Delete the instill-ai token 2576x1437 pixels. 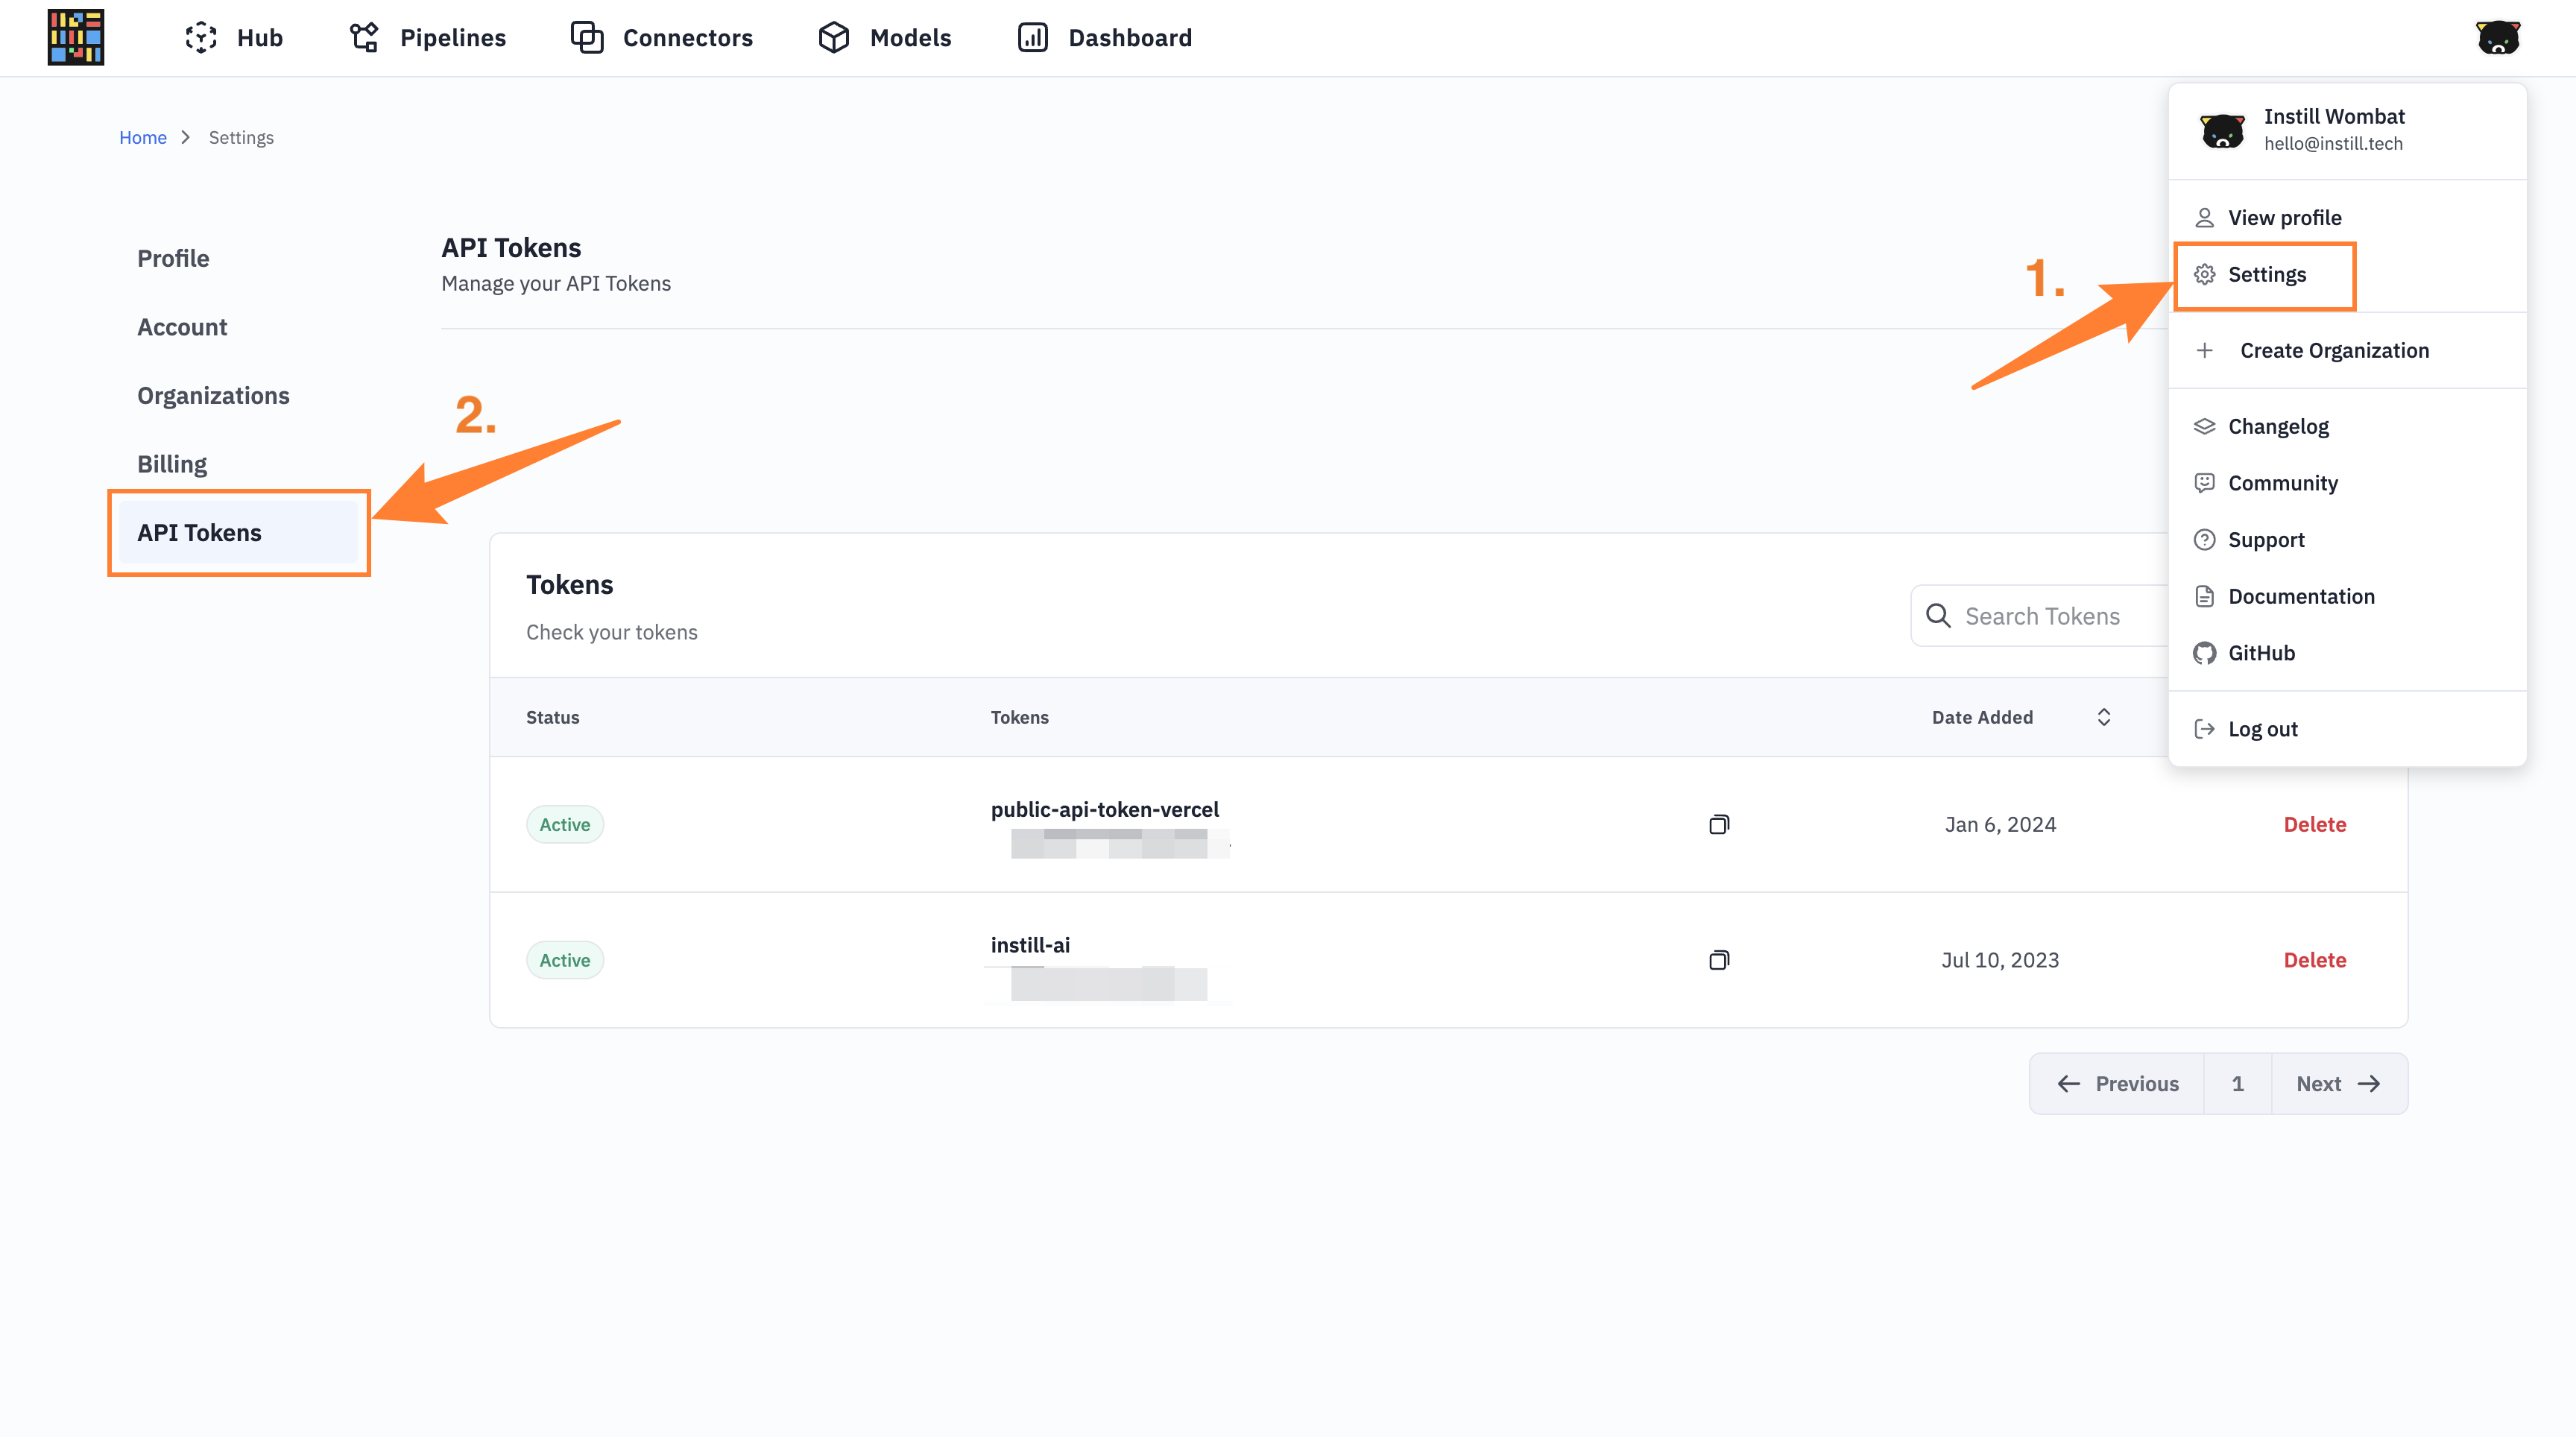coord(2314,958)
